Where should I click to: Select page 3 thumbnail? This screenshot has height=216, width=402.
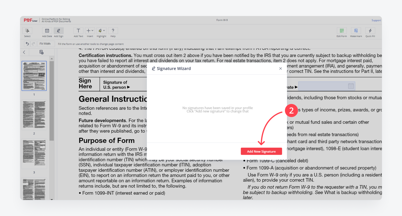pos(34,154)
